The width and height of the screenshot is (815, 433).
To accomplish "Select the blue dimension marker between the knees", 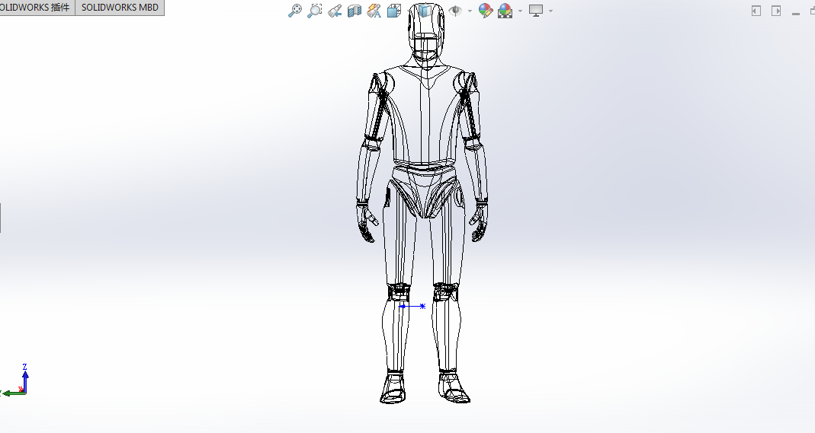I will tap(412, 307).
